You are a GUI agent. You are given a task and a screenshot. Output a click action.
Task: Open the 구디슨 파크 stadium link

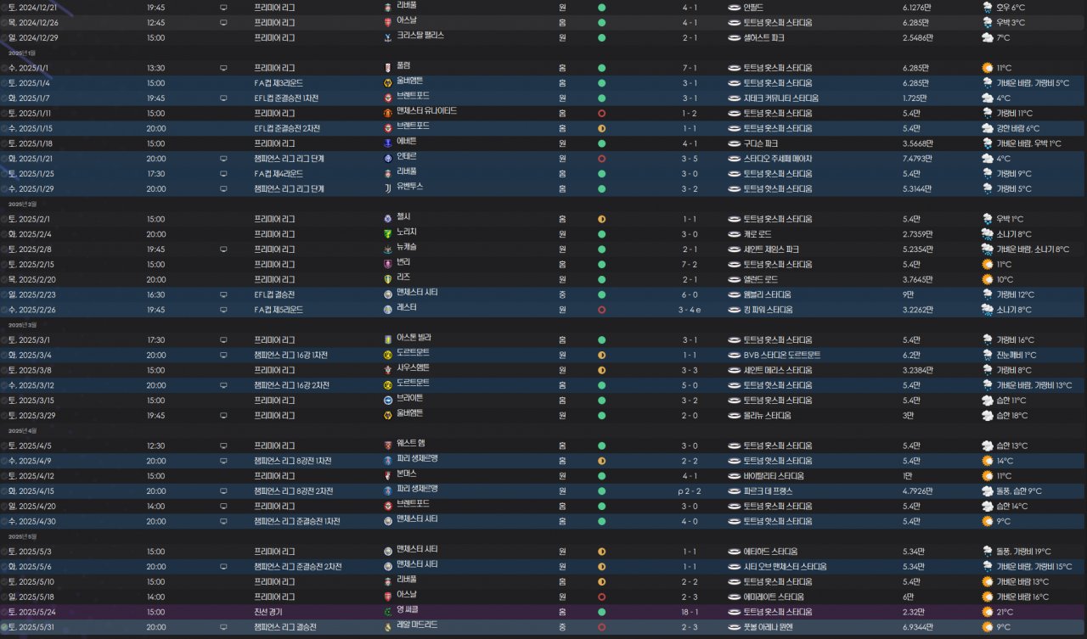pyautogui.click(x=761, y=143)
